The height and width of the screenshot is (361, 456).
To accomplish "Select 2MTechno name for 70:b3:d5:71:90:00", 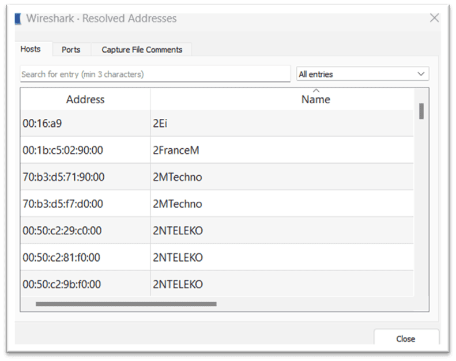I will [x=282, y=177].
